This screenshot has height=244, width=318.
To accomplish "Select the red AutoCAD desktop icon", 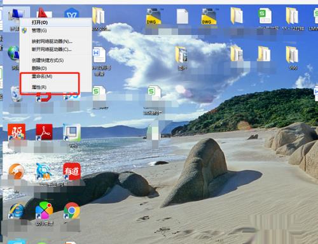I will [x=44, y=13].
